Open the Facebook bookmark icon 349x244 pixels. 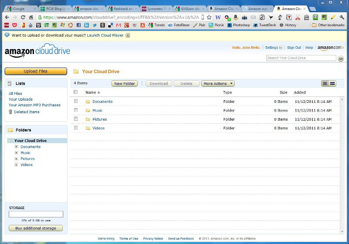pos(79,25)
